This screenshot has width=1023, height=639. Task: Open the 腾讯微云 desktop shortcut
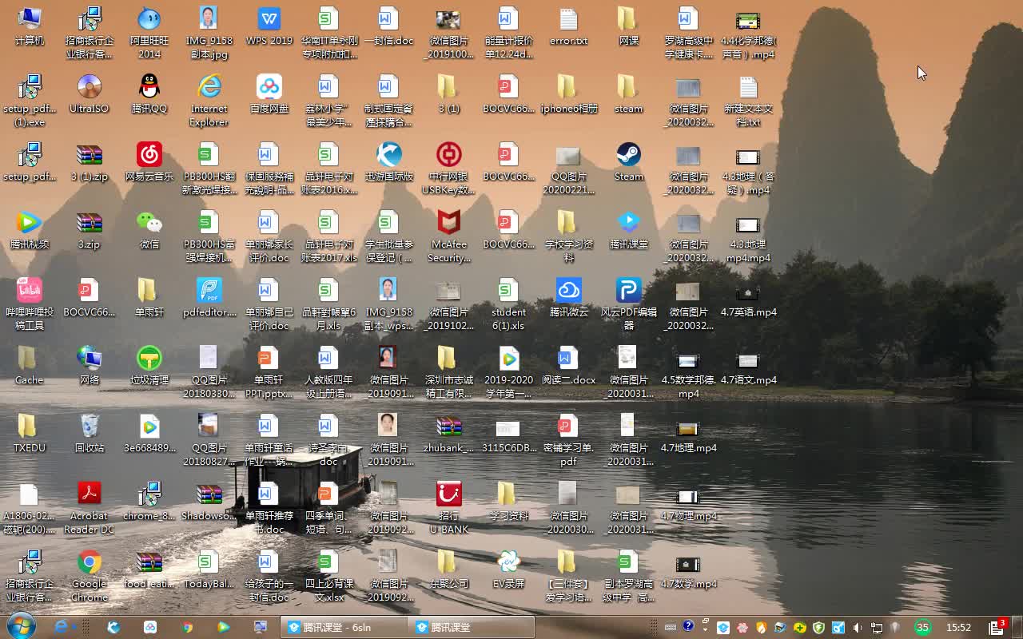pos(569,299)
